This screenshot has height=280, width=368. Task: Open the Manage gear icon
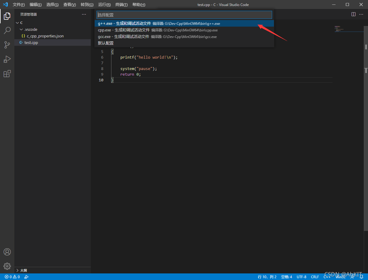tap(7, 266)
